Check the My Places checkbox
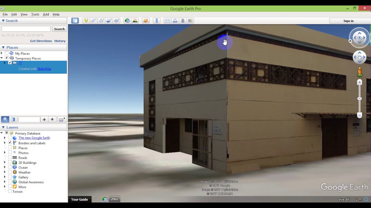Screen dimensions: 371x208 7,53
